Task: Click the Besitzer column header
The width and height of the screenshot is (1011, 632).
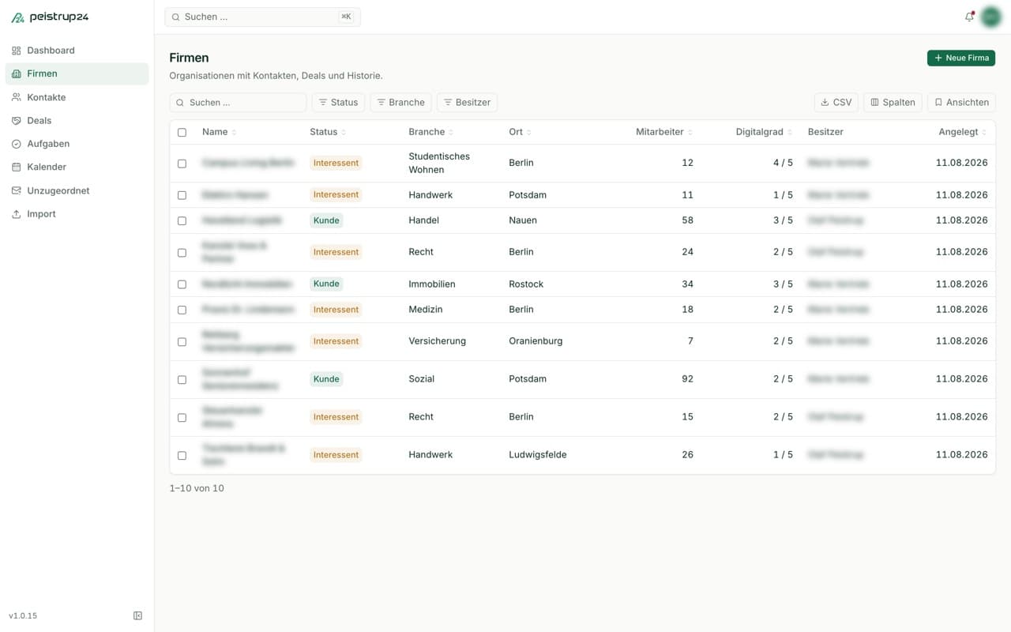Action: (825, 132)
